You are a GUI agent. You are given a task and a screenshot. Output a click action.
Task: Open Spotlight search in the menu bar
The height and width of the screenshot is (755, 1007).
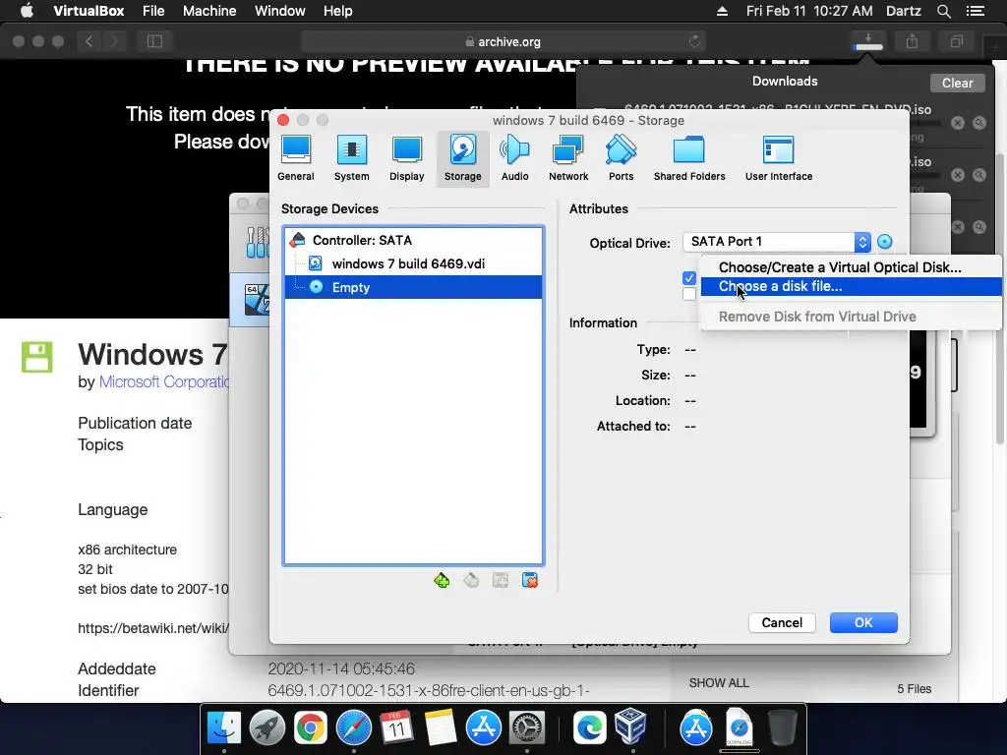[944, 11]
